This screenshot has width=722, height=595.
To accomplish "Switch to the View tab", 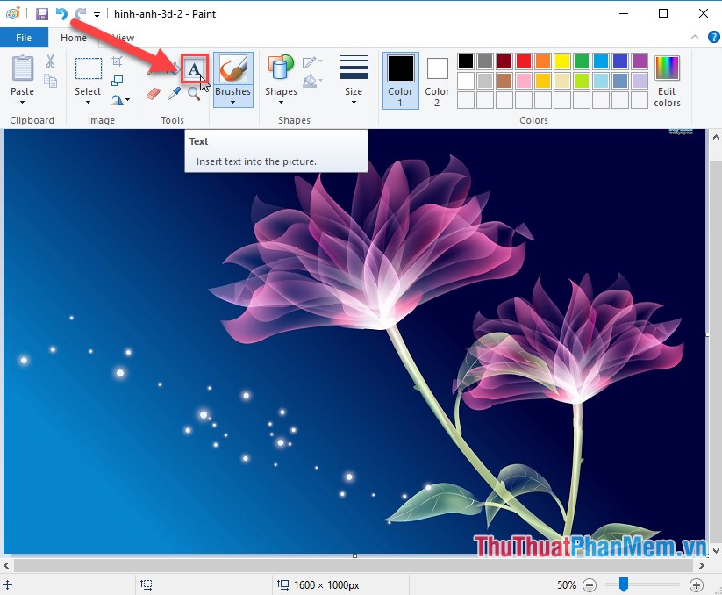I will (121, 38).
